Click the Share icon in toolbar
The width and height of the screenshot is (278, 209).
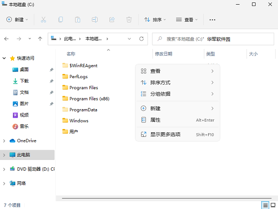112,19
